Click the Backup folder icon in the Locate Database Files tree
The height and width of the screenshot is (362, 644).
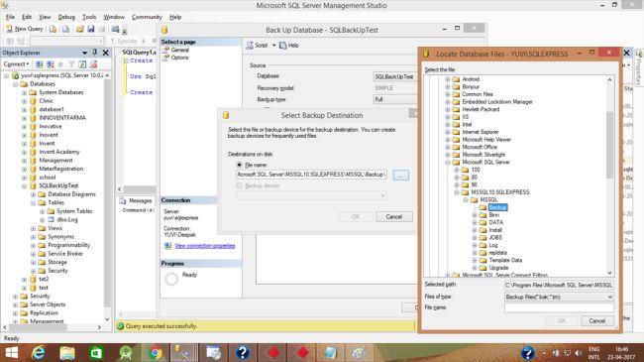coord(483,207)
